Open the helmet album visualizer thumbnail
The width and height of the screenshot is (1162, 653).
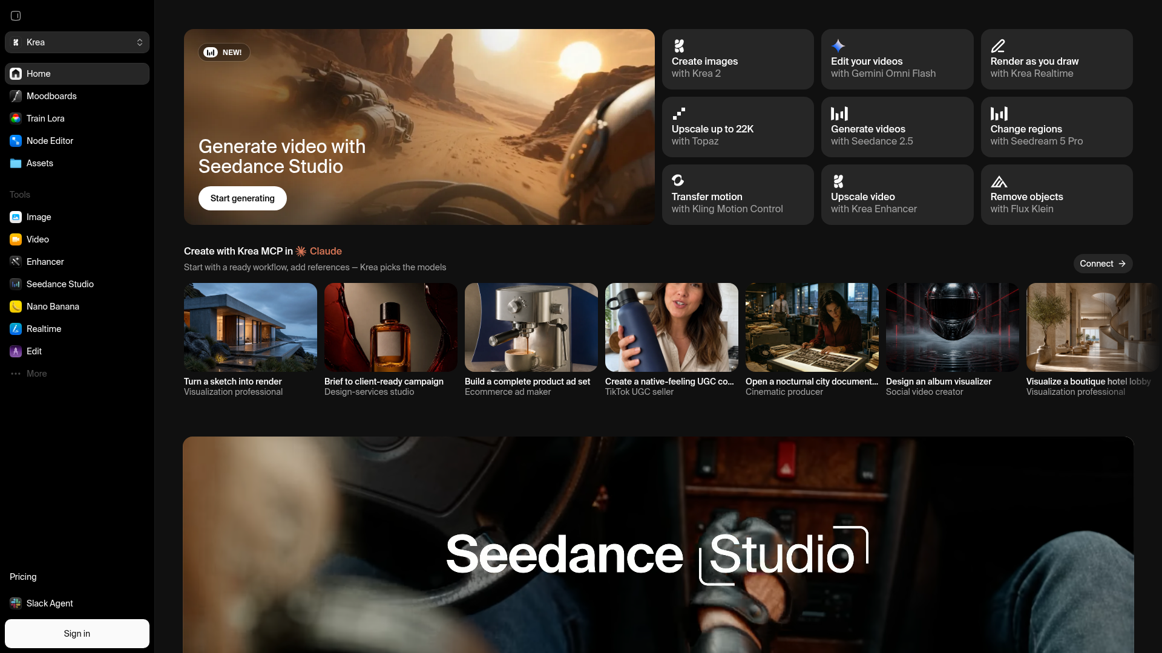pyautogui.click(x=953, y=327)
